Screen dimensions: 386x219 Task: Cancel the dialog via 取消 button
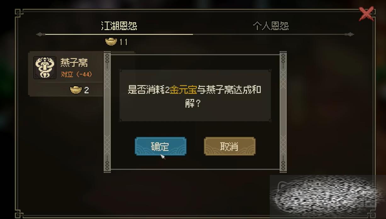point(230,146)
